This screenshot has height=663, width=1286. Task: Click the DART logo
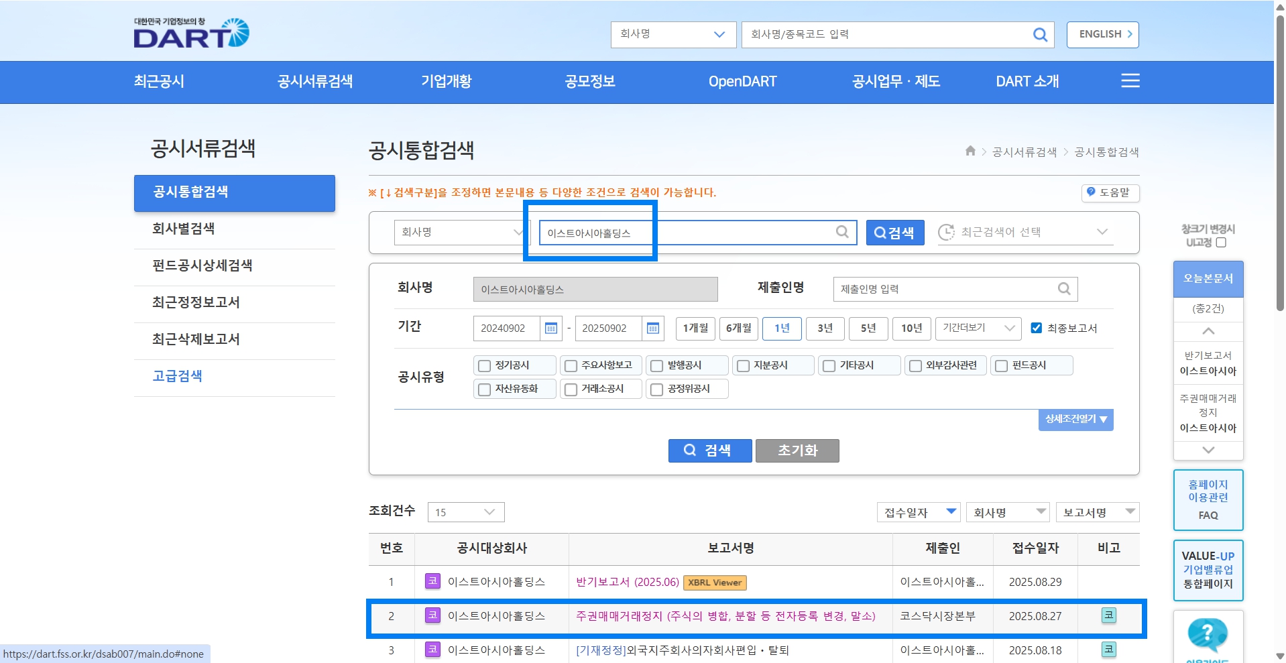coord(191,33)
